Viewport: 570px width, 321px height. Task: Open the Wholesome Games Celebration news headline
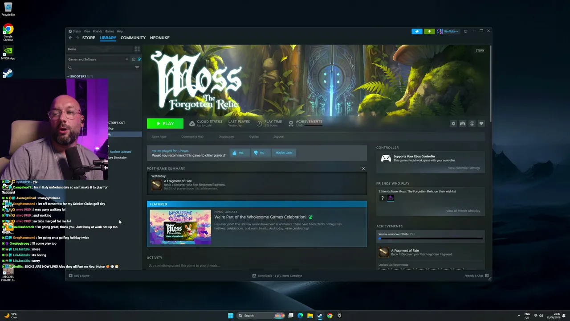coord(261,217)
